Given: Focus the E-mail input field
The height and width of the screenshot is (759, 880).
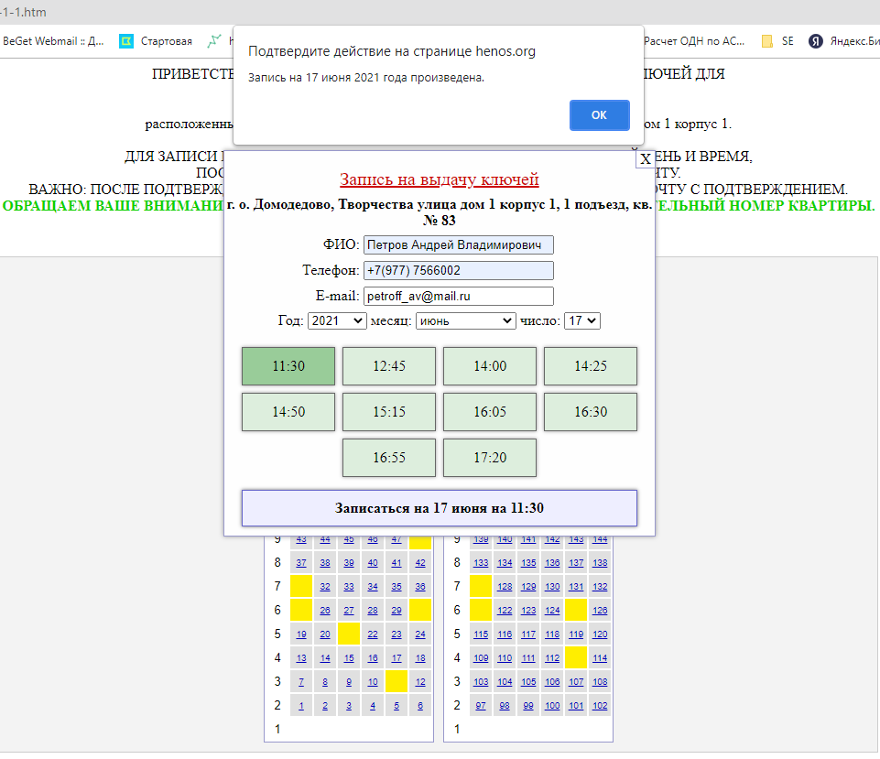Looking at the screenshot, I should coord(458,296).
